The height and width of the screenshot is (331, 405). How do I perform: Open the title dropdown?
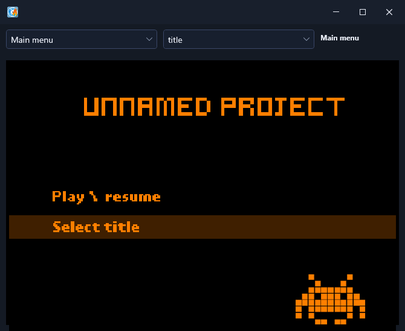238,39
